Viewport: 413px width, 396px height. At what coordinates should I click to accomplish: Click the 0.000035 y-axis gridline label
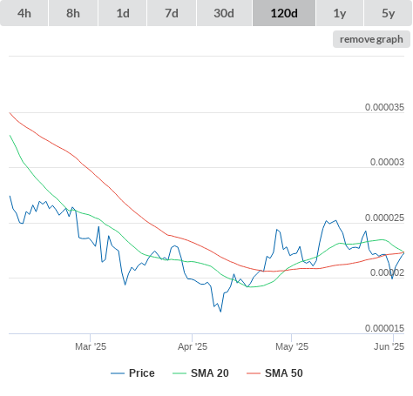click(x=384, y=107)
